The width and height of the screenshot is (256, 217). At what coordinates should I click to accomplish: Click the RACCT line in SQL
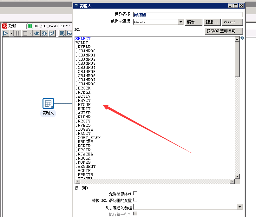pos(83,133)
